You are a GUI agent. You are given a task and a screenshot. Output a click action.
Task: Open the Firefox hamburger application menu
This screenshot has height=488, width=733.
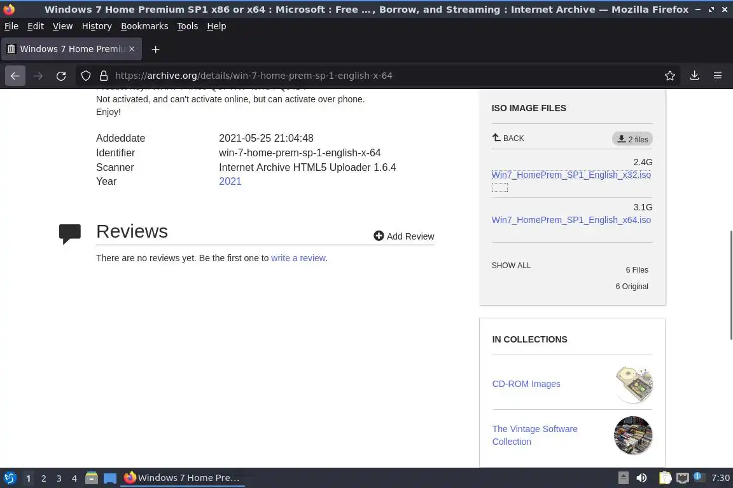(718, 76)
